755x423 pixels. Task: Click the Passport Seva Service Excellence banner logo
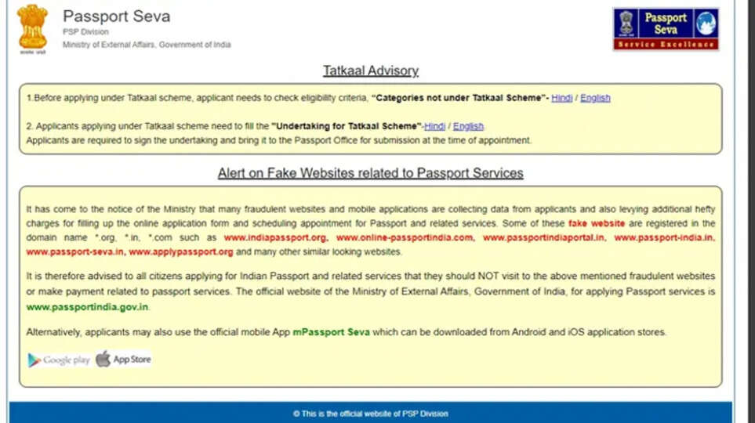point(666,29)
